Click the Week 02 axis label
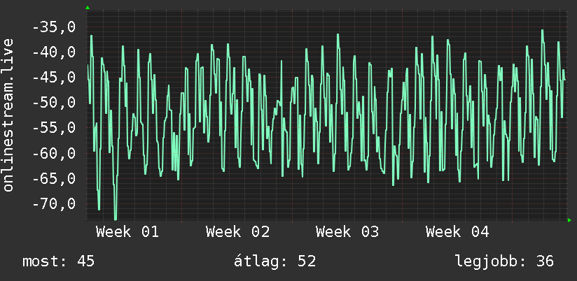Screen dimensions: 577x281 237,232
